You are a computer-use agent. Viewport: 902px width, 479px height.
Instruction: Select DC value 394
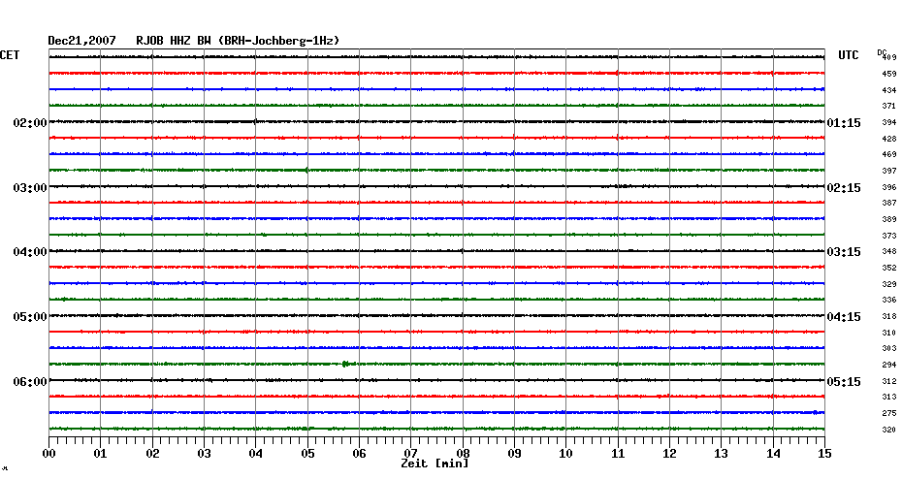pyautogui.click(x=888, y=122)
